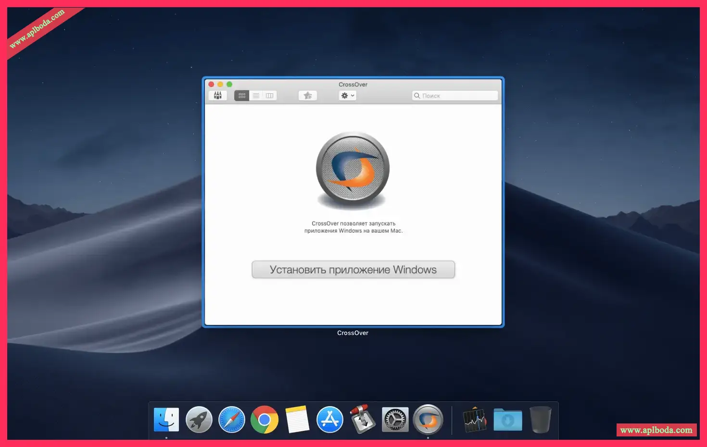Open Notes app in the dock
Viewport: 707px width, 447px height.
click(x=297, y=420)
